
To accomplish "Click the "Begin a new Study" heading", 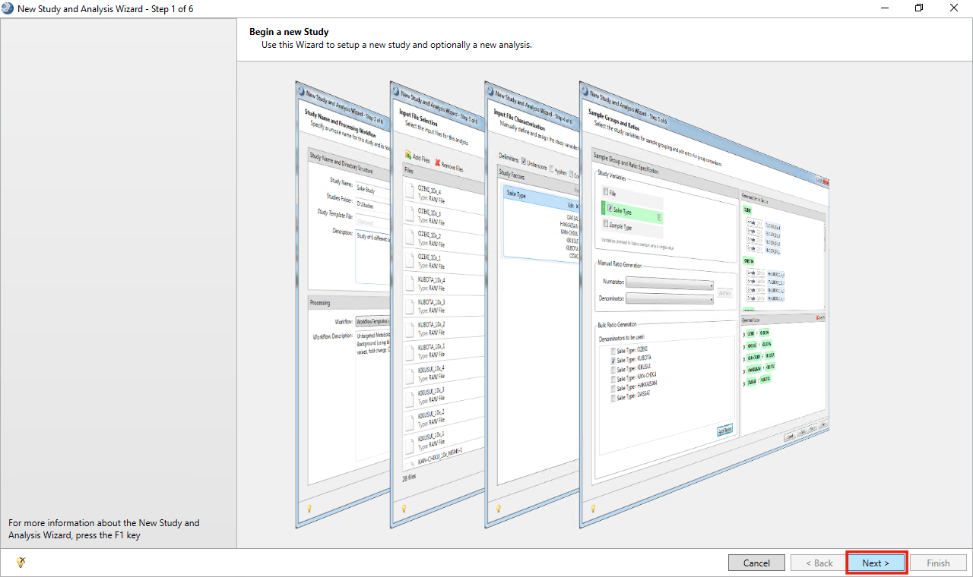I will point(289,32).
